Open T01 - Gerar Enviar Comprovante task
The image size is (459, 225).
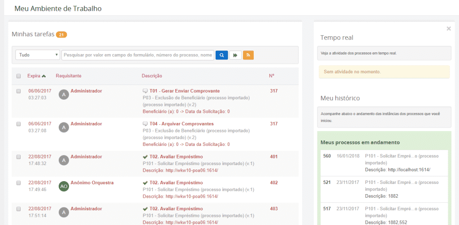coord(184,91)
